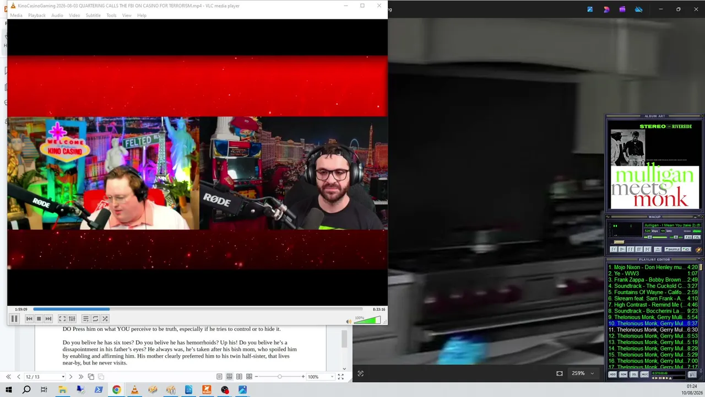Adjust the PDF zoom slider handle
705x397 pixels.
tap(280, 377)
